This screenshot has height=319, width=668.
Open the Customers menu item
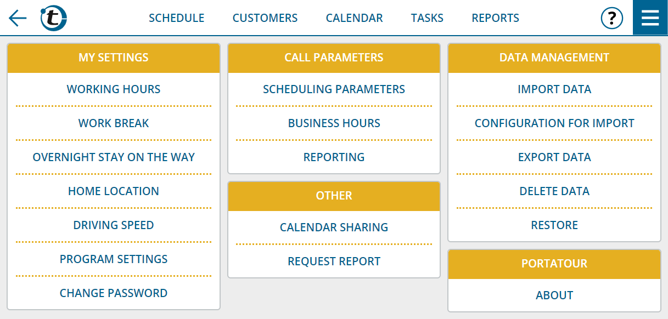265,18
